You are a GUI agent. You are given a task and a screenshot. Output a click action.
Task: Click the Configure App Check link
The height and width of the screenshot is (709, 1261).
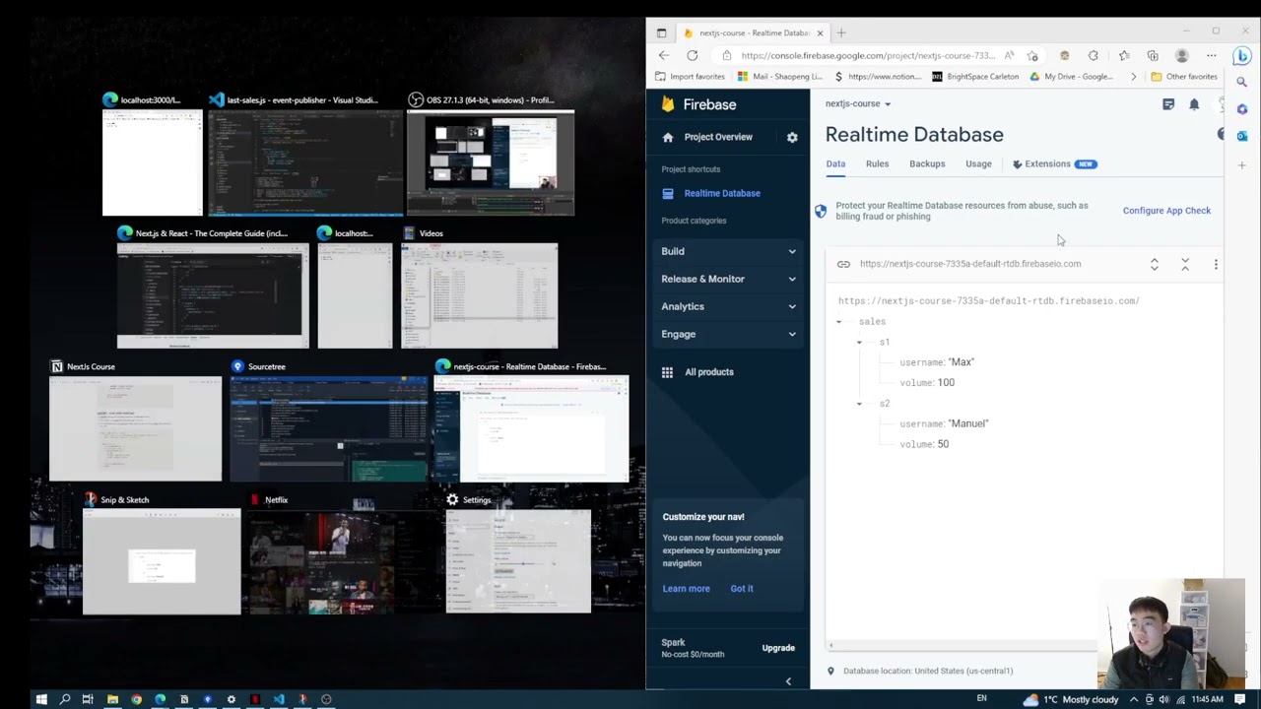coord(1166,211)
